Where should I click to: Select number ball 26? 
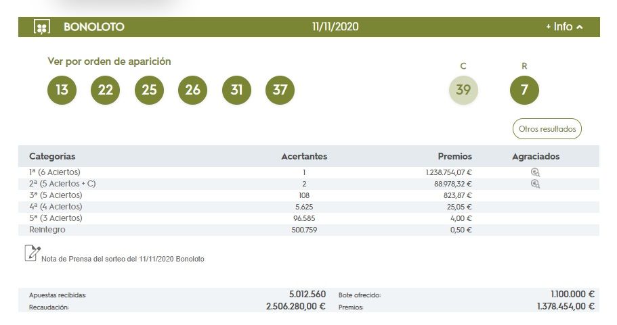(x=193, y=90)
